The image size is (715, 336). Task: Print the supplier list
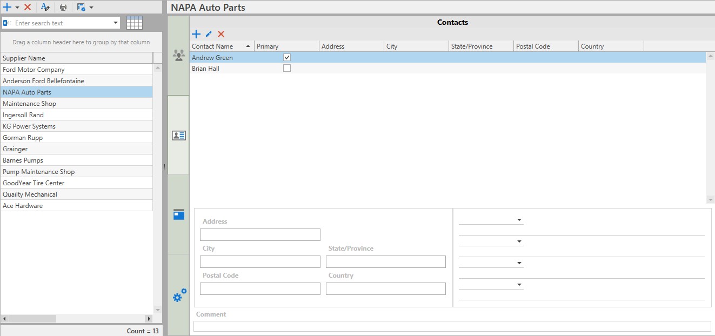click(x=63, y=8)
